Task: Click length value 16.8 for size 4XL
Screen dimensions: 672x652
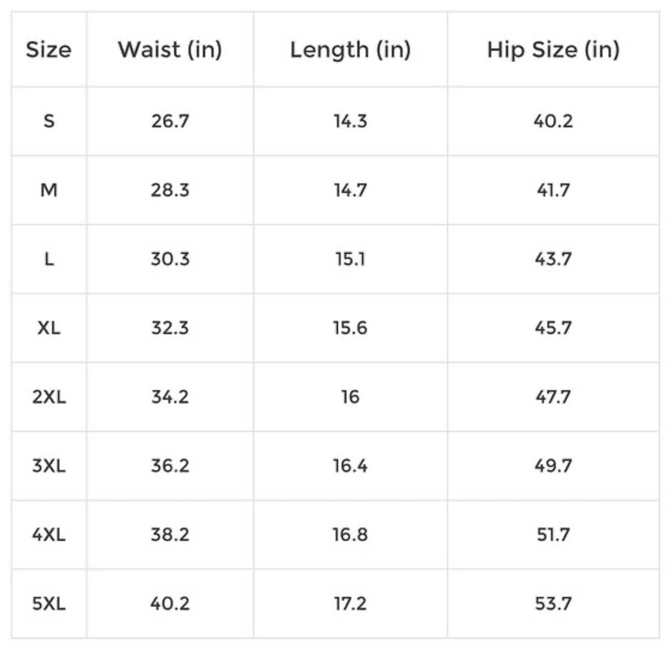Action: (351, 534)
